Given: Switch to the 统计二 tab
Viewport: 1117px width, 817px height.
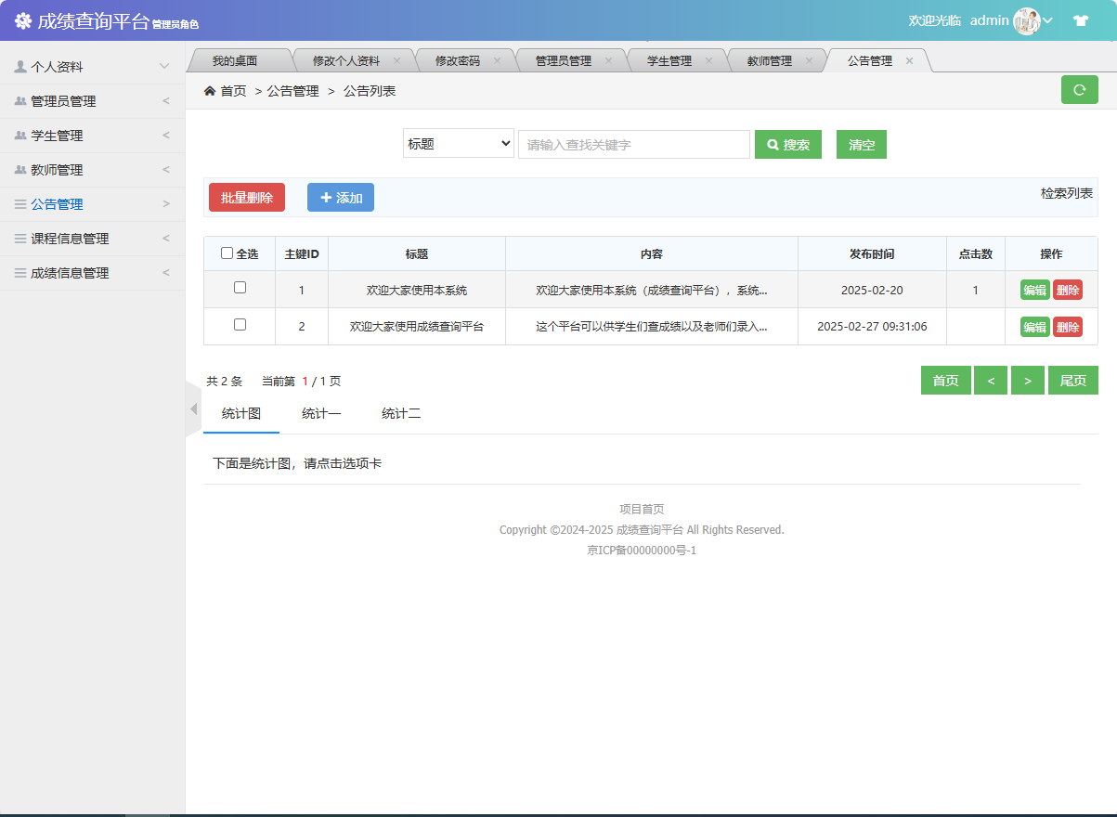Looking at the screenshot, I should tap(401, 414).
